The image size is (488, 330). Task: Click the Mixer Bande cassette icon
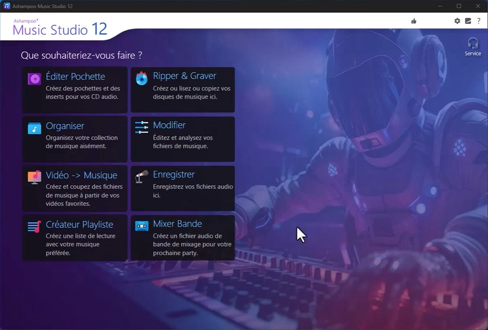click(142, 226)
